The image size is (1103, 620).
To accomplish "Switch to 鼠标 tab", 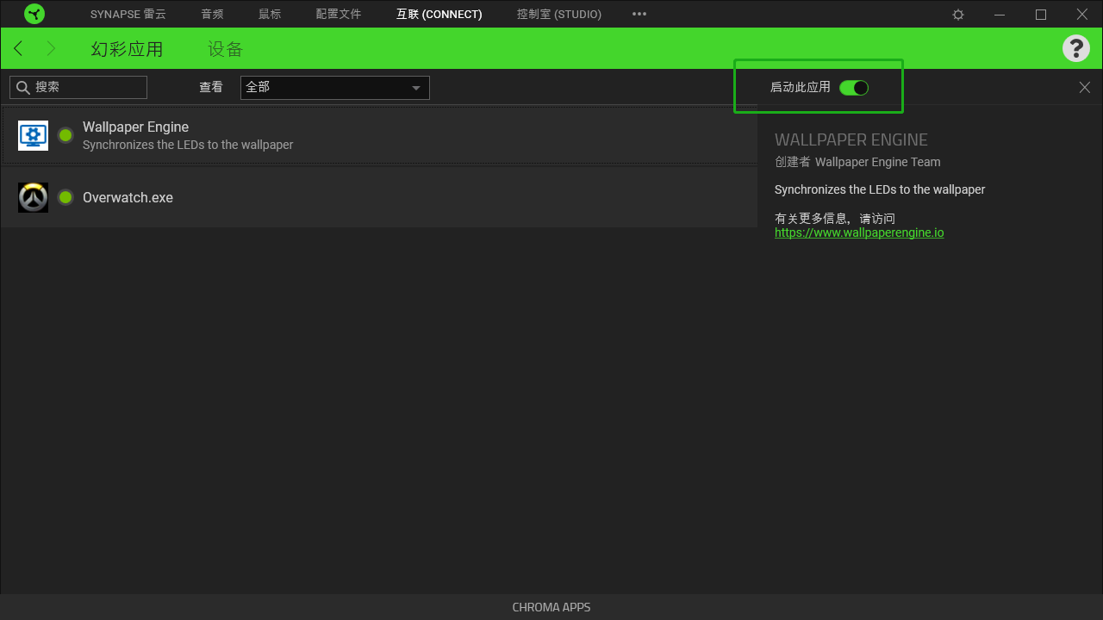I will click(270, 15).
